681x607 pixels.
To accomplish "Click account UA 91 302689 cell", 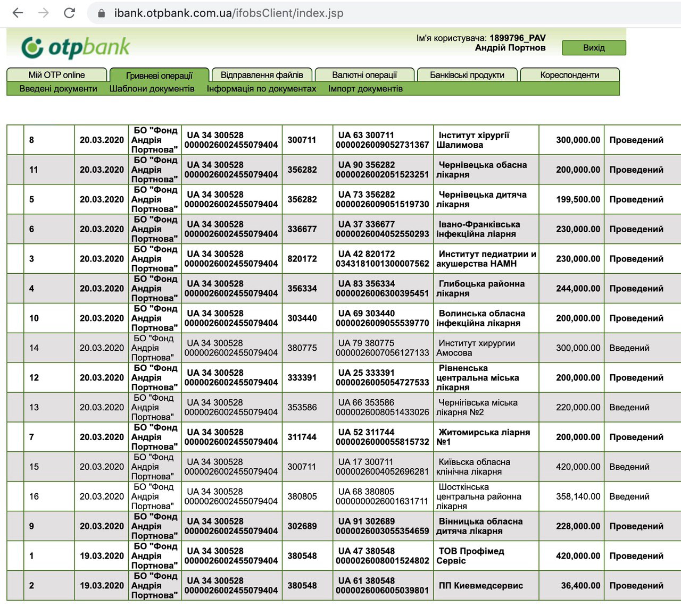I will point(383,527).
